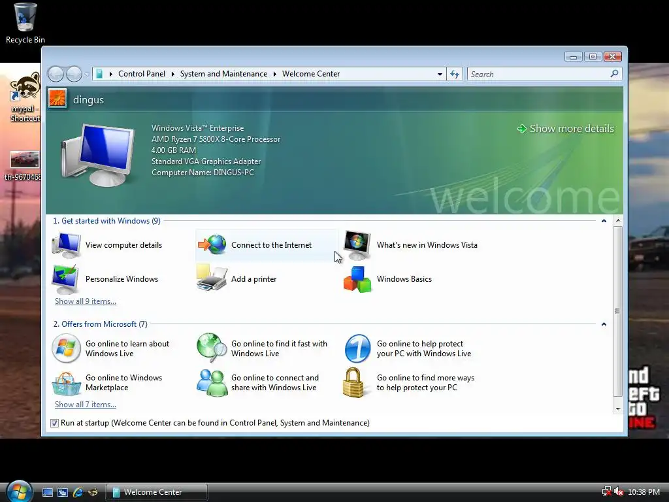The height and width of the screenshot is (502, 669).
Task: Click the Windows Vista Enterprise text
Action: (x=197, y=128)
